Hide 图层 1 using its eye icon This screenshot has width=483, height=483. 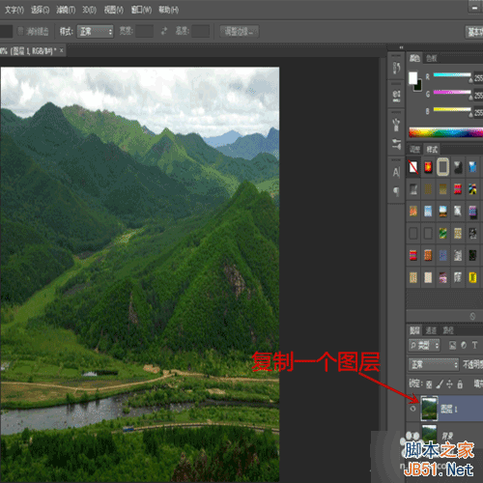(x=413, y=409)
